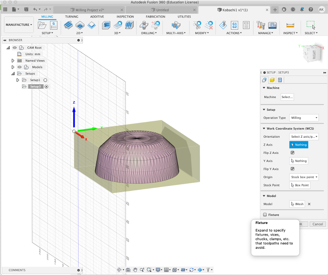This screenshot has height=275, width=328.
Task: Click the Post Process G1 G2 icon
Action: click(x=234, y=25)
